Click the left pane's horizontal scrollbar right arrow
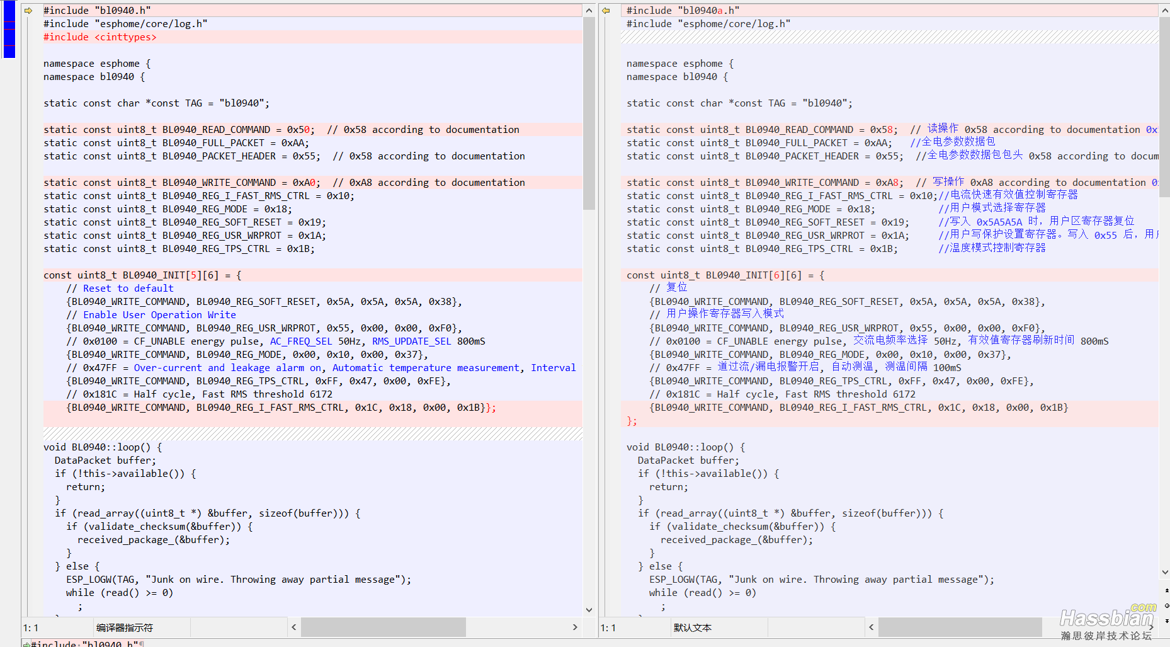Viewport: 1170px width, 647px height. click(574, 627)
